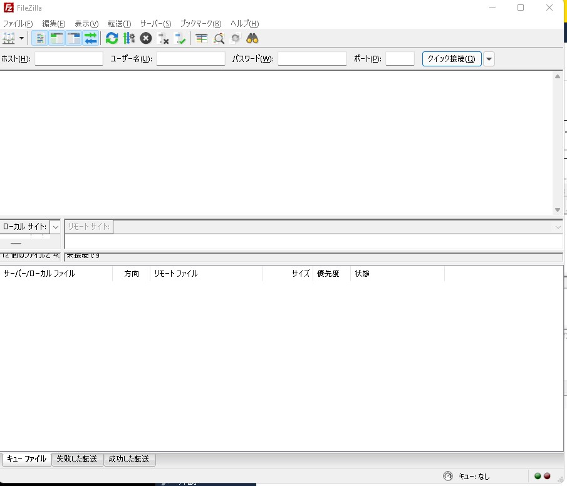The width and height of the screenshot is (567, 486).
Task: Toggle processing of the transfer queue
Action: pyautogui.click(x=129, y=38)
